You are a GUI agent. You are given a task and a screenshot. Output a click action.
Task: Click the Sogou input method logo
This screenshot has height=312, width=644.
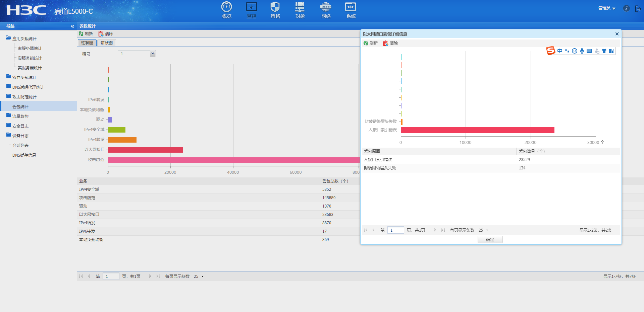coord(551,51)
